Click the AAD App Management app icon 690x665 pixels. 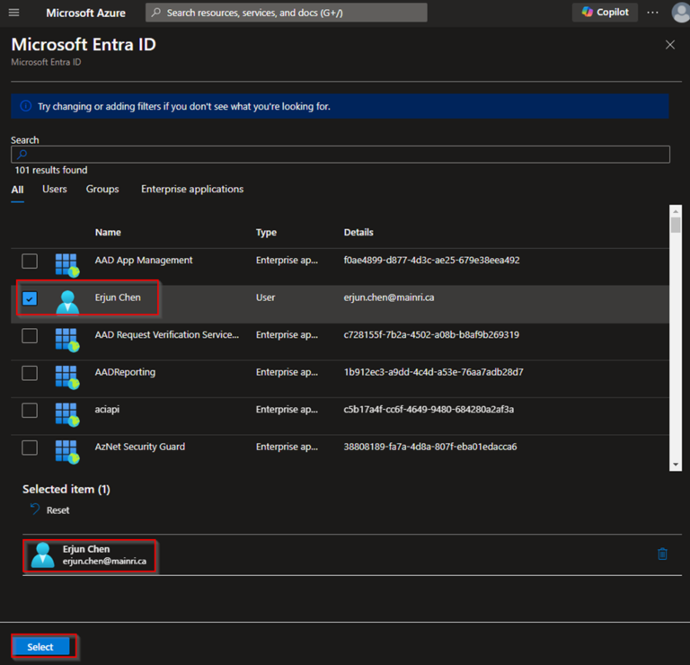(66, 262)
